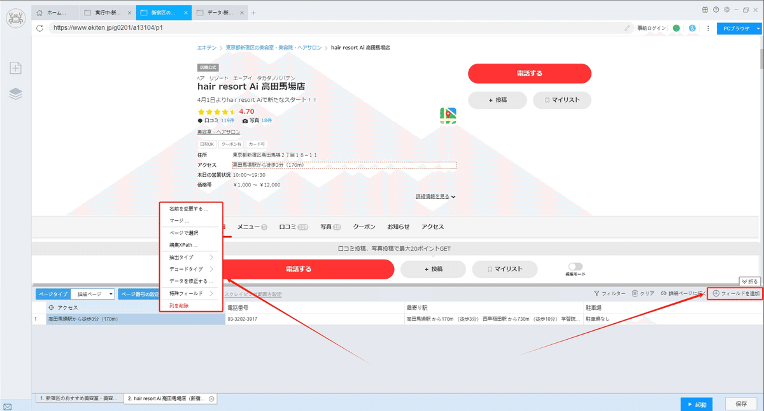Open the 写真 page tab

[x=330, y=227]
